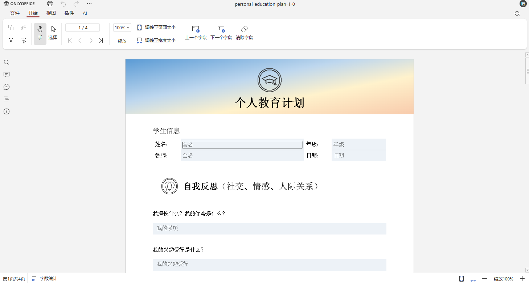Open the user avatar icon top right

point(523,4)
